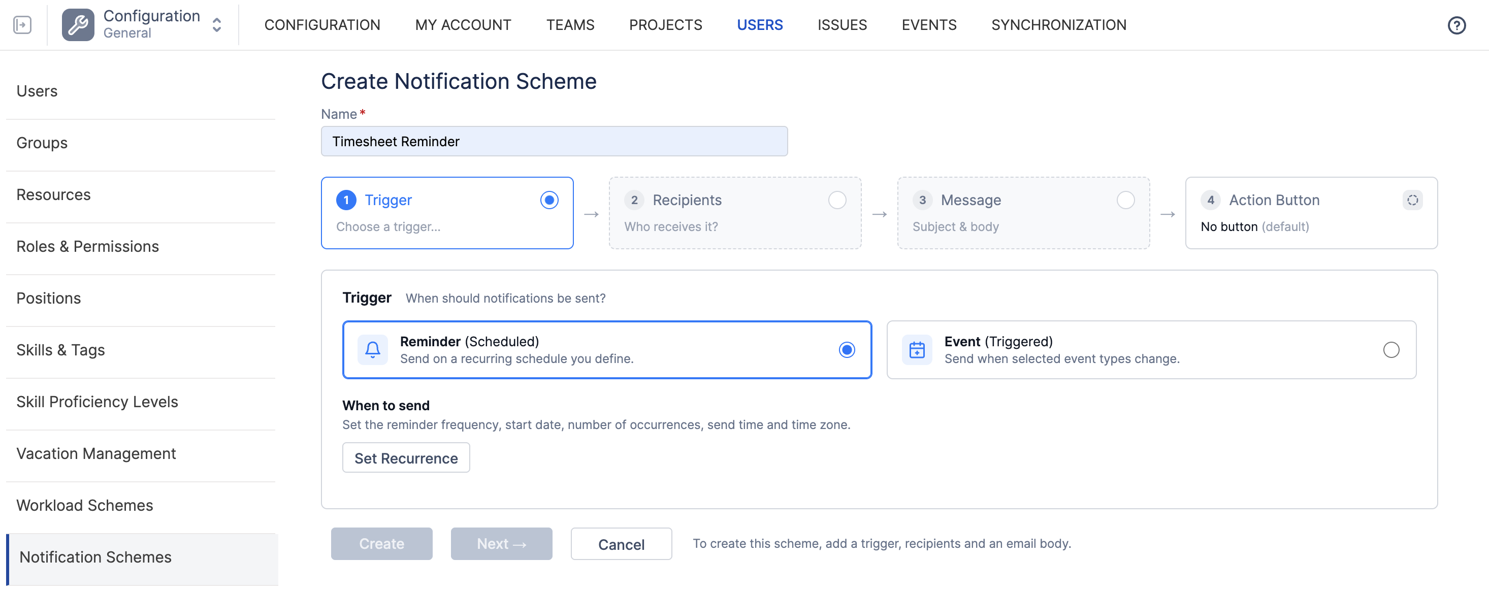The width and height of the screenshot is (1489, 592).
Task: Open the SYNCHRONIZATION tab
Action: click(1058, 25)
